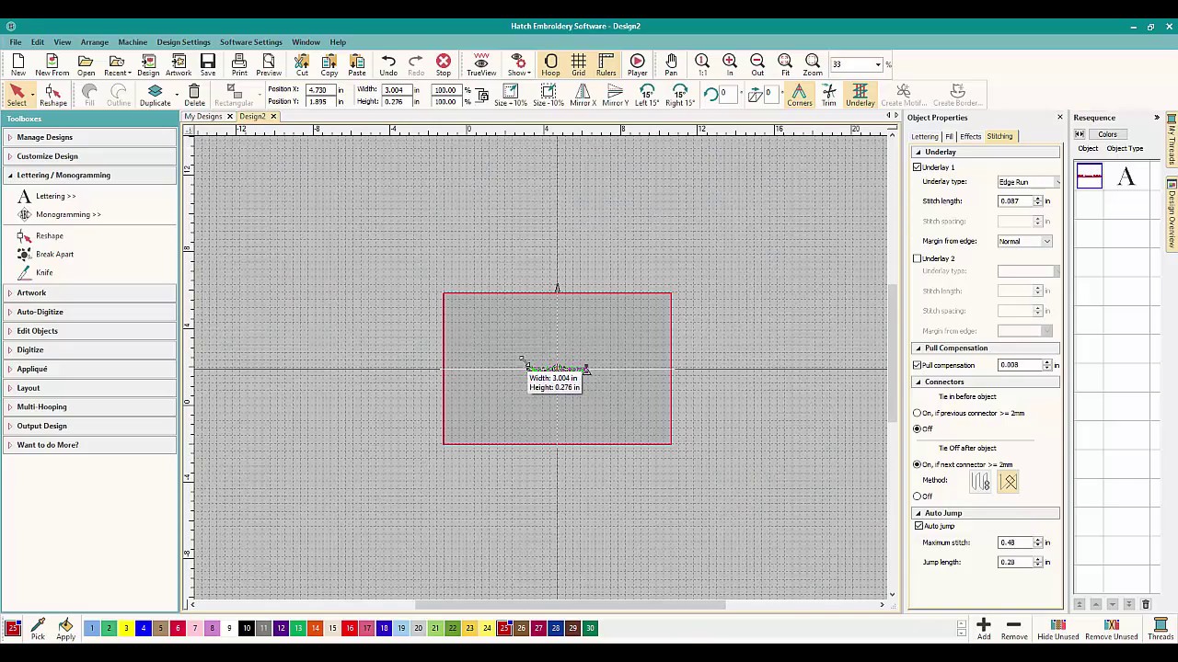Duplicate the selected object
1178x662 pixels.
coord(155,93)
